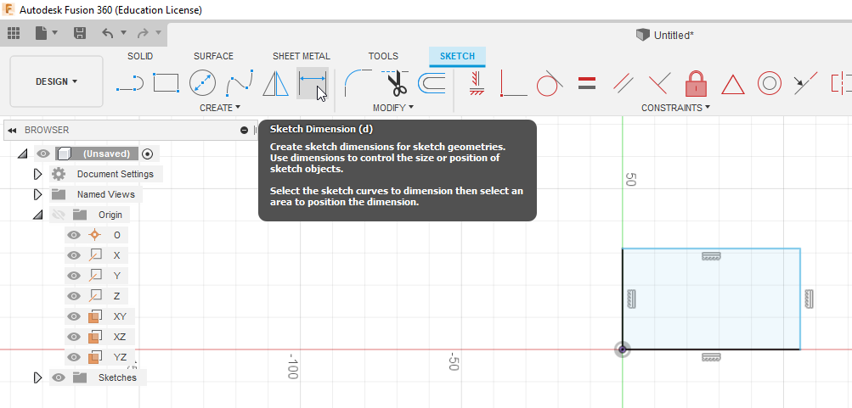Select the Center Diameter Circle tool
Screen dimensions: 852x408
[x=202, y=83]
